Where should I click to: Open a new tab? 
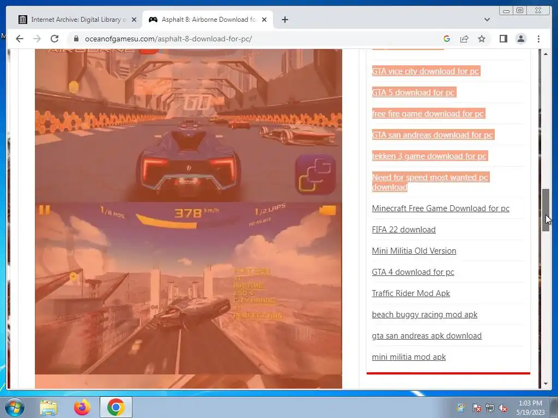(284, 20)
